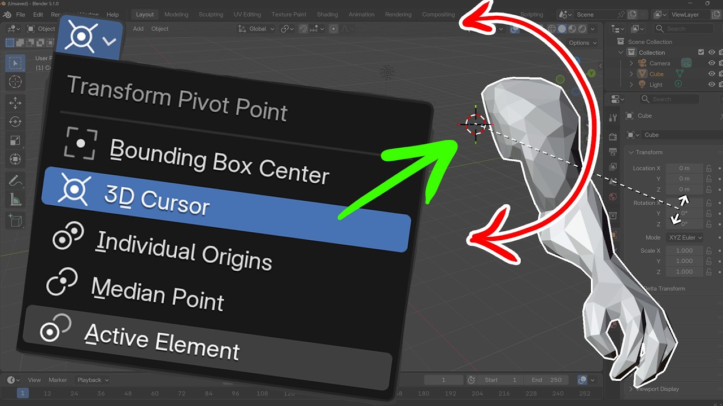Click the Camera data icon in outliner
The height and width of the screenshot is (406, 723).
[686, 63]
